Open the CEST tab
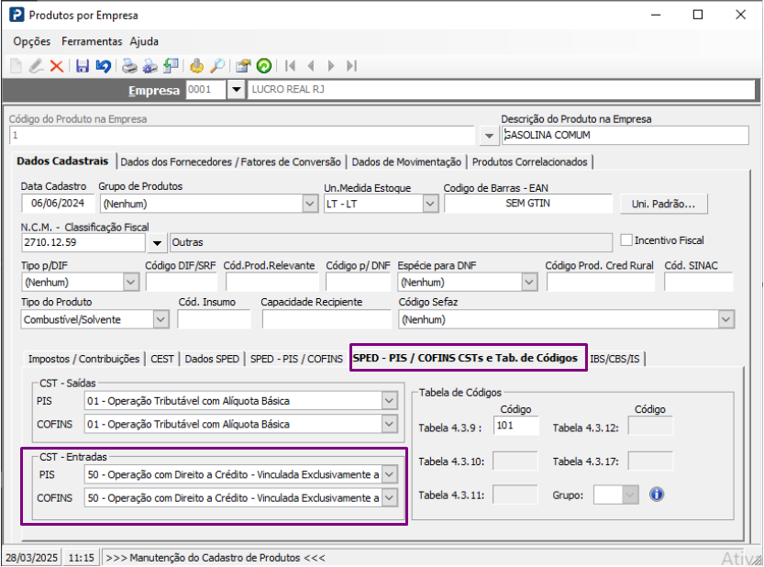The image size is (764, 567). (162, 359)
